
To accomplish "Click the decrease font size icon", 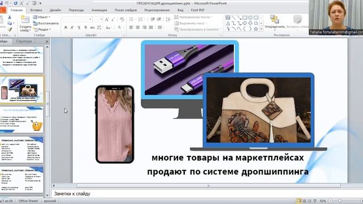I will pos(113,19).
